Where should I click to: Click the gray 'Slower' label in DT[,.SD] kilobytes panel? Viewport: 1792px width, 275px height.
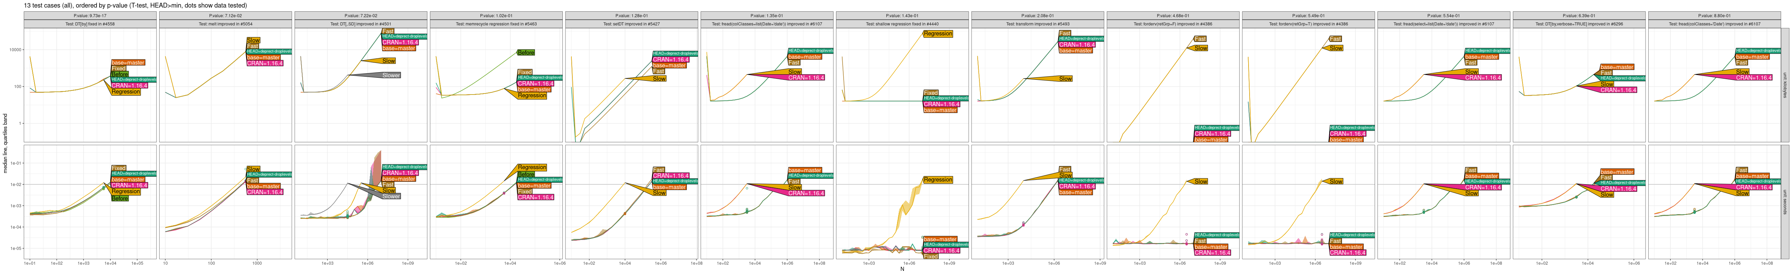click(390, 75)
